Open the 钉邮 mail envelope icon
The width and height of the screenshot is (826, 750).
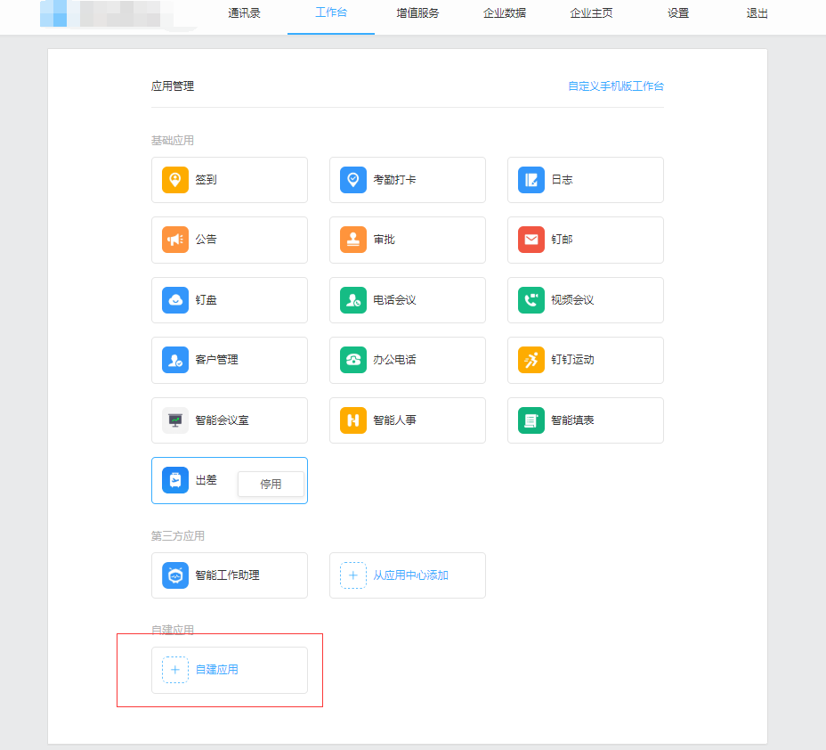pos(531,240)
